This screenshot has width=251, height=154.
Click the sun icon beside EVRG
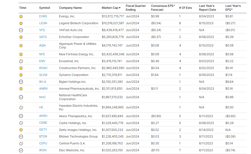pyautogui.click(x=21, y=16)
